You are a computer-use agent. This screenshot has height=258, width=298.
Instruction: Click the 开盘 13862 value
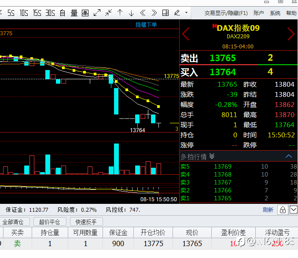(284, 105)
